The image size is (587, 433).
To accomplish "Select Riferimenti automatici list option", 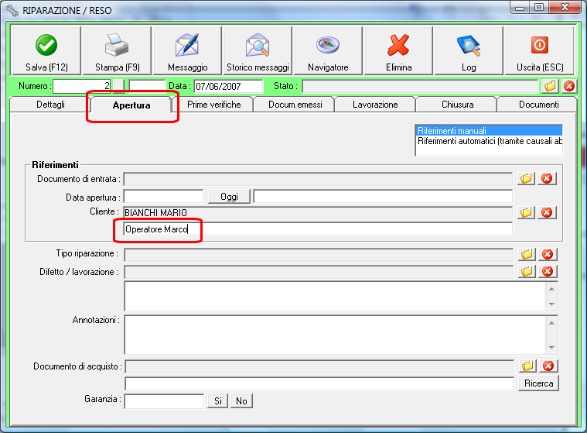I will (x=489, y=141).
